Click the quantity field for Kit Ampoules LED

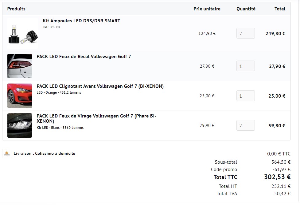pyautogui.click(x=245, y=33)
